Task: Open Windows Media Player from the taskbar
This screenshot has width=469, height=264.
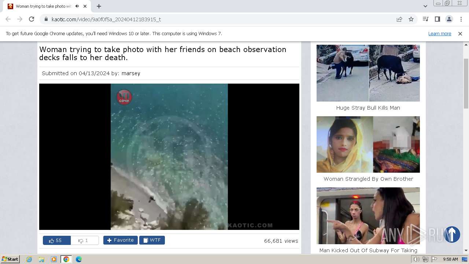Action: point(54,259)
